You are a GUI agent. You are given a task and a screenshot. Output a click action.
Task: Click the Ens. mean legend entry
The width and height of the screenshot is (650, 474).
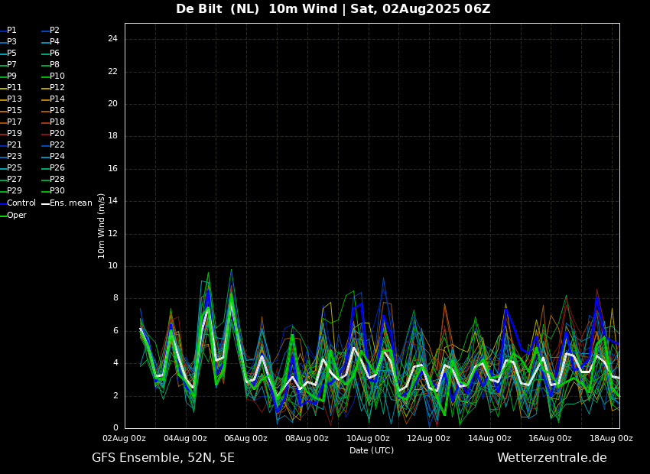(70, 203)
